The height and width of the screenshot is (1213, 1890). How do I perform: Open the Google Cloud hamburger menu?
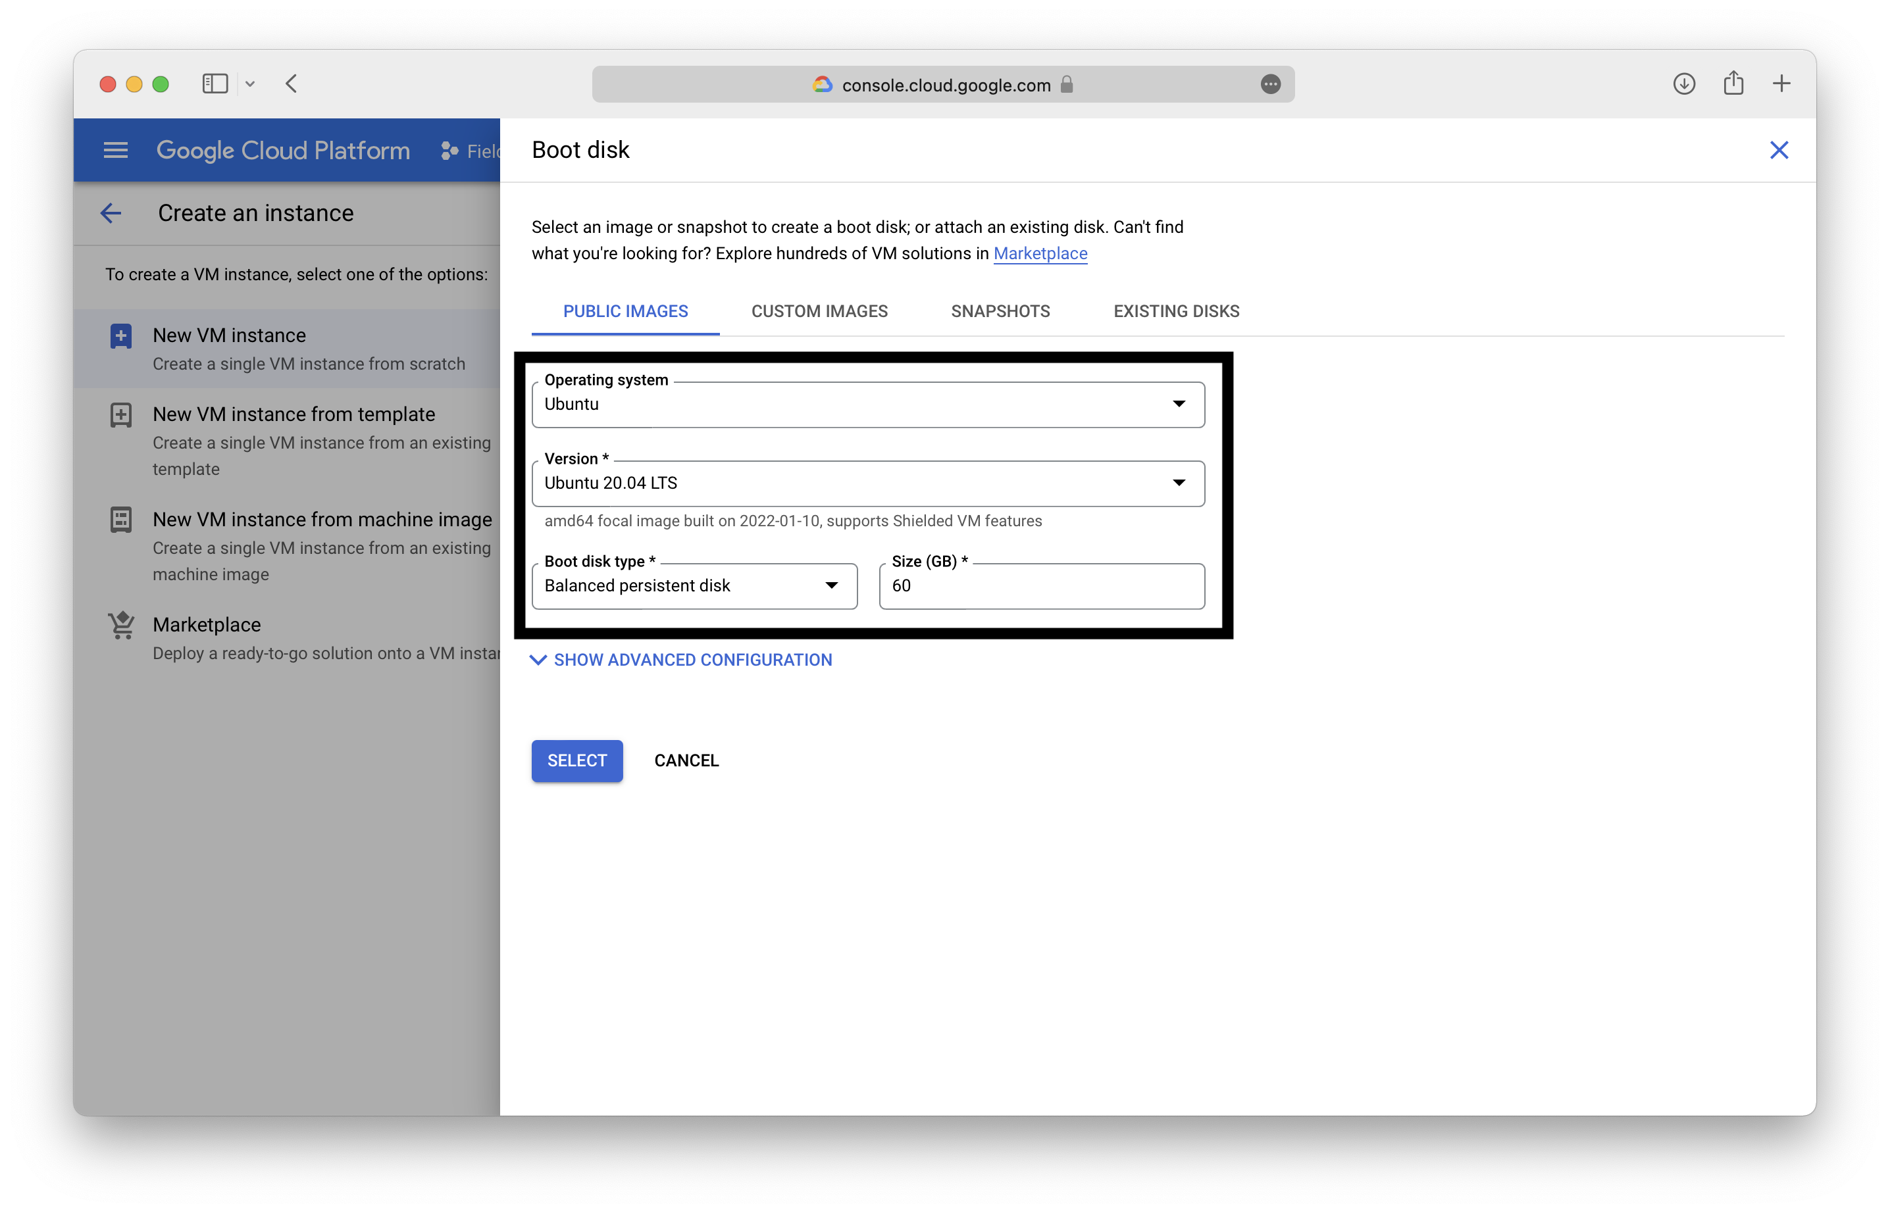point(116,150)
